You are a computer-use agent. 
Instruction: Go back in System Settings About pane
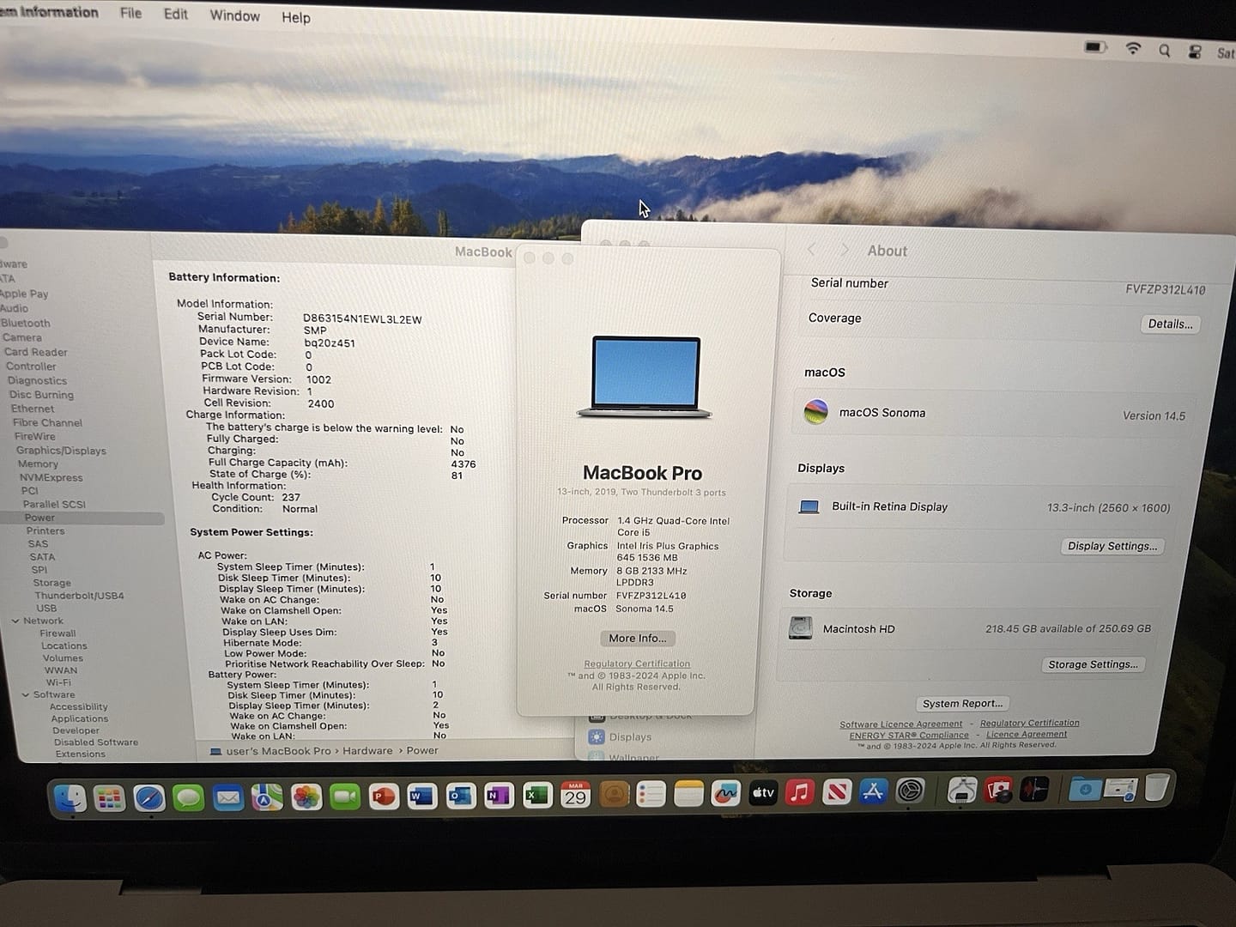click(811, 250)
